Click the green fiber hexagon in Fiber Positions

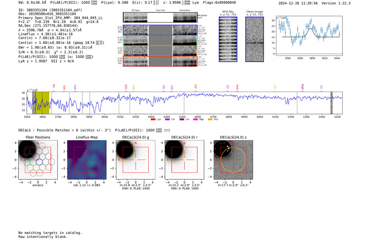[x=33, y=162]
